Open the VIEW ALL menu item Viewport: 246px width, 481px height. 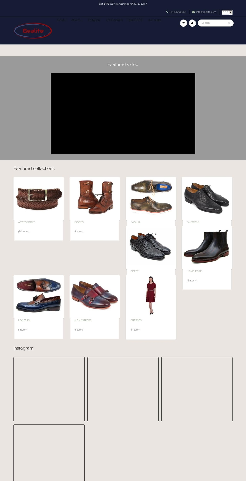pyautogui.click(x=77, y=20)
